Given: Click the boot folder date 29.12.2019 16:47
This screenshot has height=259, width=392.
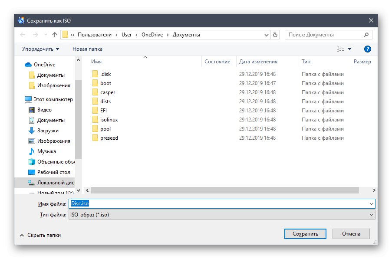Looking at the screenshot, I should [x=257, y=83].
